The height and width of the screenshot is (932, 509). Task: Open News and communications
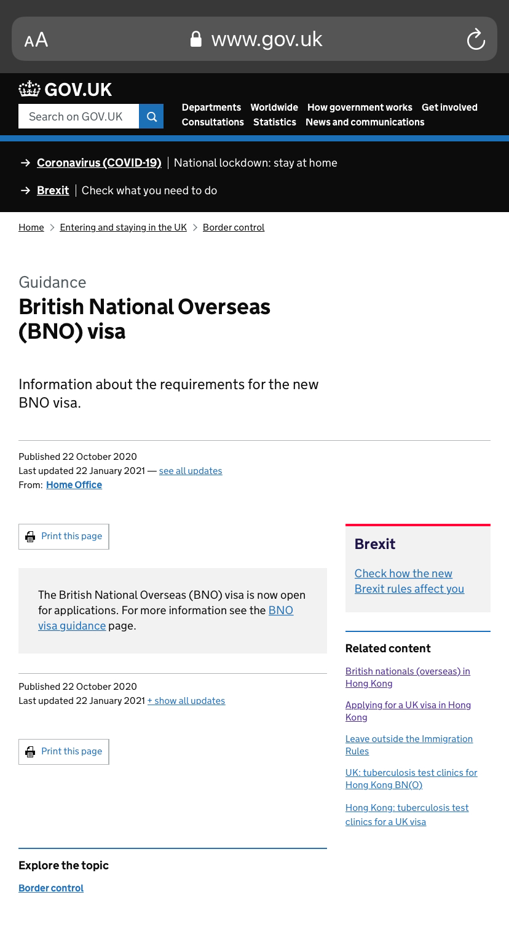click(365, 122)
